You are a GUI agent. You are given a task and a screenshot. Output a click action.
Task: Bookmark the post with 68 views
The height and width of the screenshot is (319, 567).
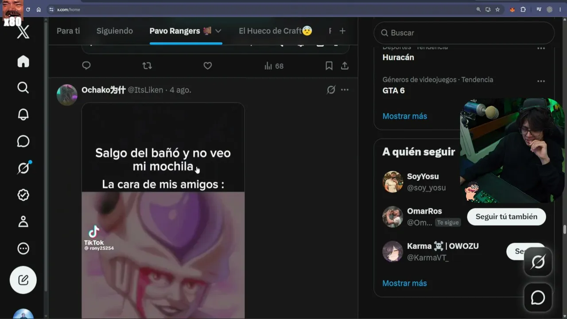[x=329, y=66]
